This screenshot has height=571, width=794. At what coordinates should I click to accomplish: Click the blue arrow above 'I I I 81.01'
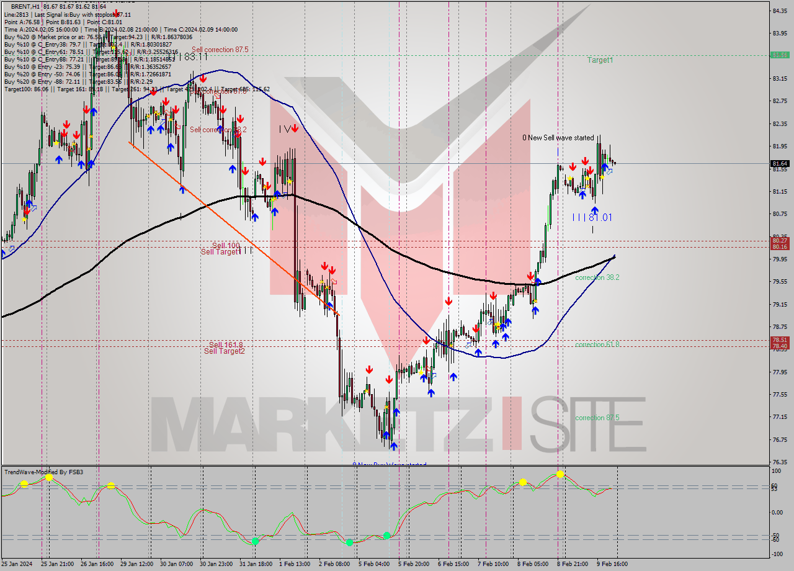[x=594, y=210]
